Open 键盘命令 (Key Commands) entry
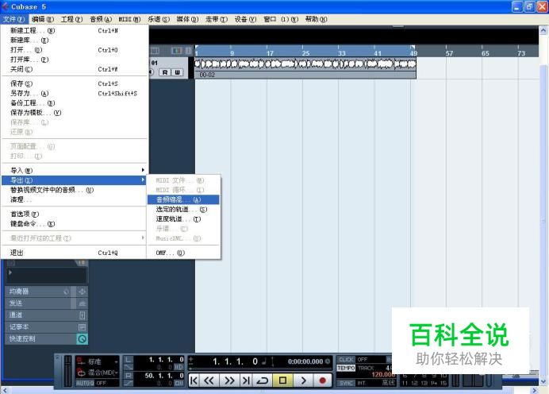 [x=75, y=224]
